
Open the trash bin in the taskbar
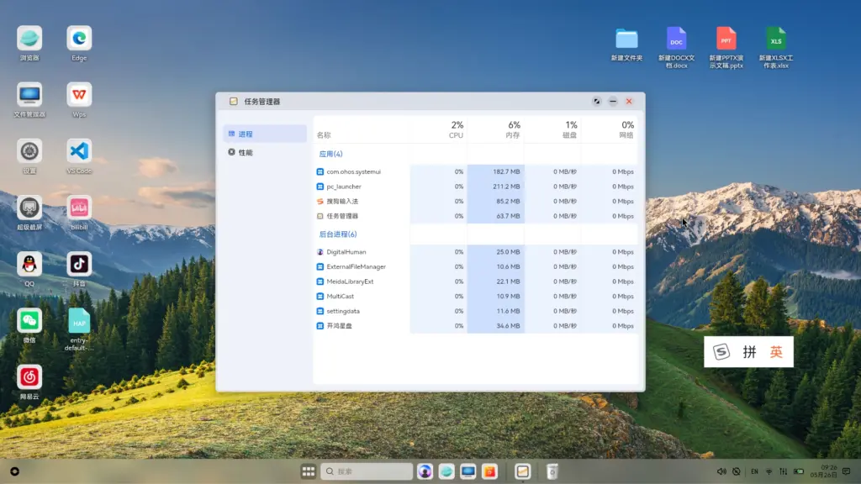(x=552, y=471)
